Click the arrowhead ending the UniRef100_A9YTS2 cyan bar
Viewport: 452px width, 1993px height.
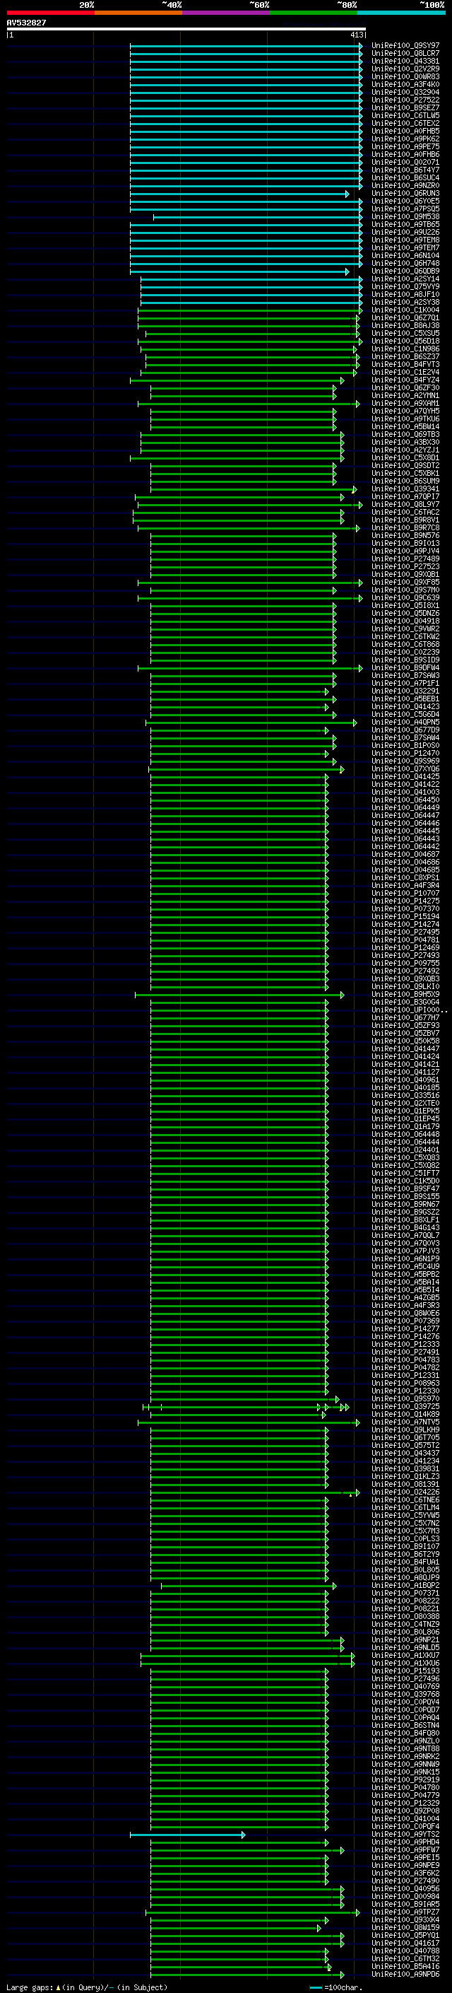[x=244, y=1835]
